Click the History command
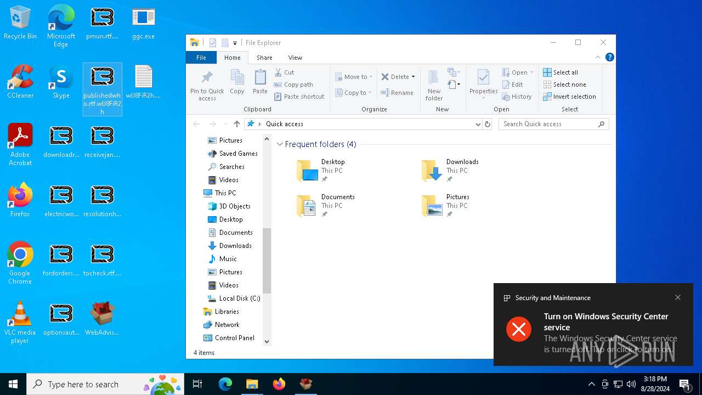This screenshot has width=702, height=395. coord(517,97)
